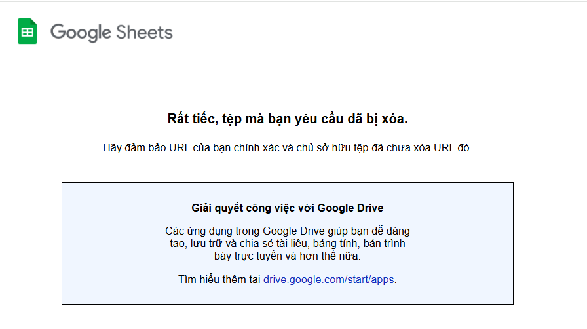Screen dimensions: 587x329
Task: Click the word "Sheets" in the header logo
Action: [145, 32]
